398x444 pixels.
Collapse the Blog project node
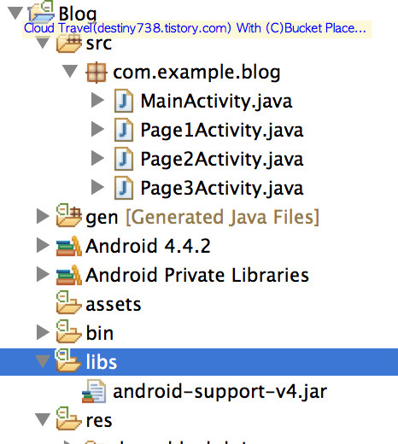(15, 13)
